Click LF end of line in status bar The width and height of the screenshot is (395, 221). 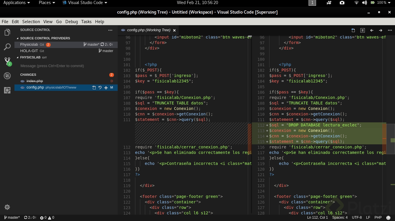pos(368,218)
